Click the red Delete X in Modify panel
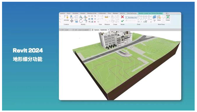The height and width of the screenshot is (112, 197). tap(95, 22)
